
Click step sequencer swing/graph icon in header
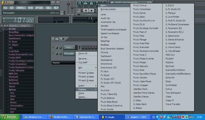click(57, 39)
